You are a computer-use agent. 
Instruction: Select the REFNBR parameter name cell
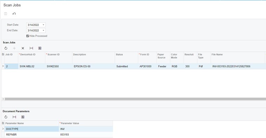(32, 135)
